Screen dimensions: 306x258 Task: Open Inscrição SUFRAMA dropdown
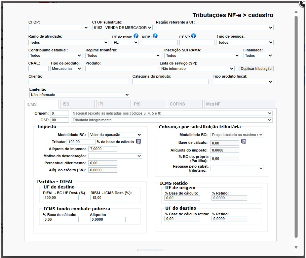coord(202,55)
